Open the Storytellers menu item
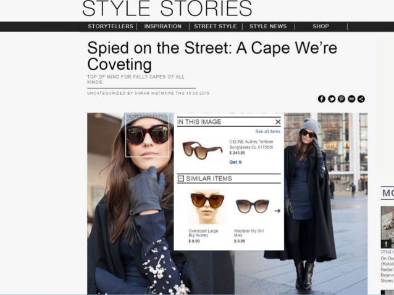The height and width of the screenshot is (295, 394). click(111, 26)
